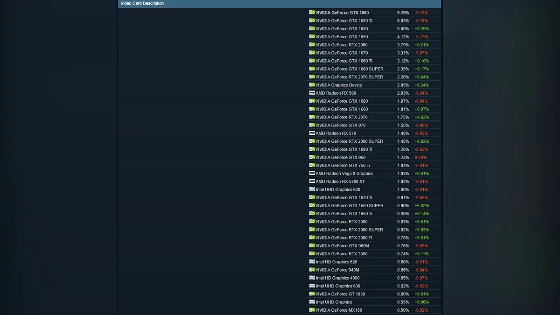Click NVIDIA icon next to GTX 1050 Ti
The height and width of the screenshot is (315, 560).
pyautogui.click(x=312, y=21)
